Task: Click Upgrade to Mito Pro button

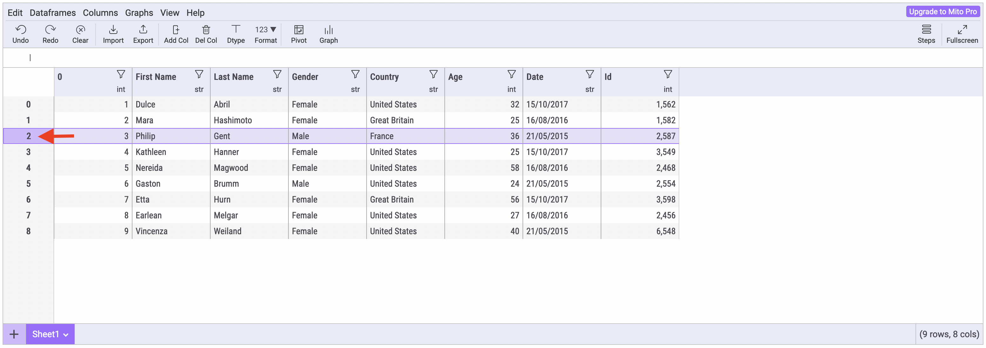Action: [943, 11]
